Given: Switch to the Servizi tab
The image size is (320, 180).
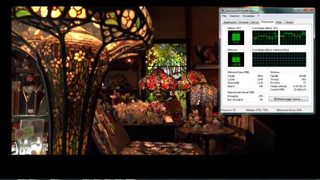Looking at the screenshot, I should coord(255,22).
